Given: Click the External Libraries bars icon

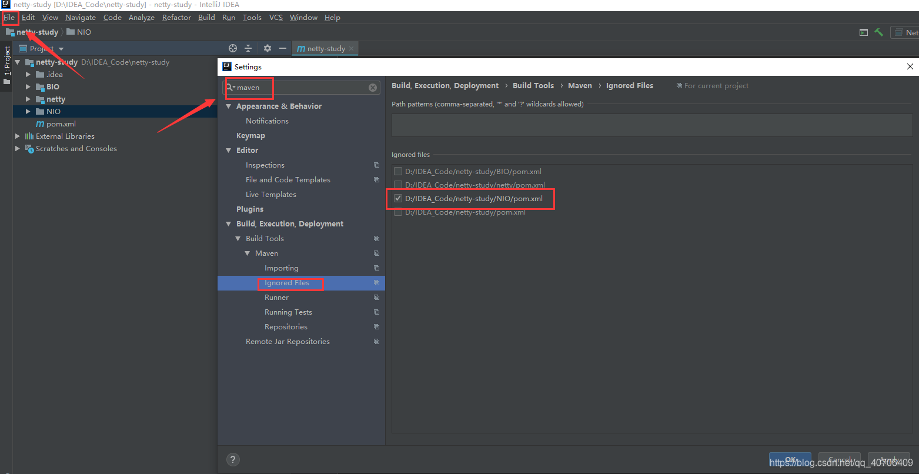Looking at the screenshot, I should click(x=29, y=136).
